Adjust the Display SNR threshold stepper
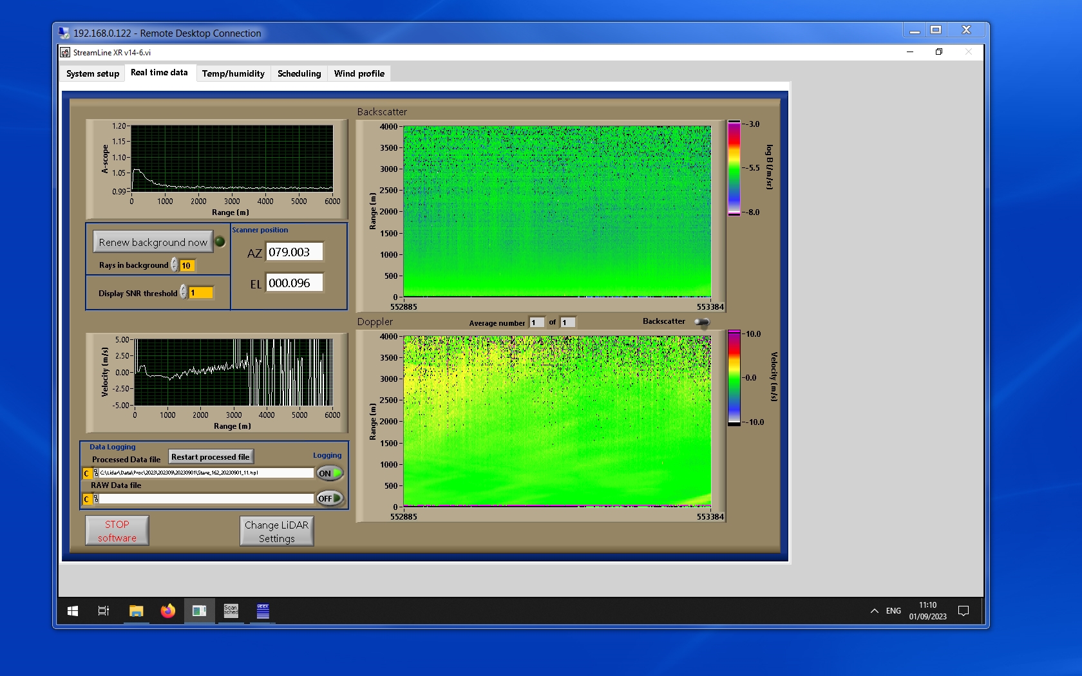1082x676 pixels. coord(184,292)
